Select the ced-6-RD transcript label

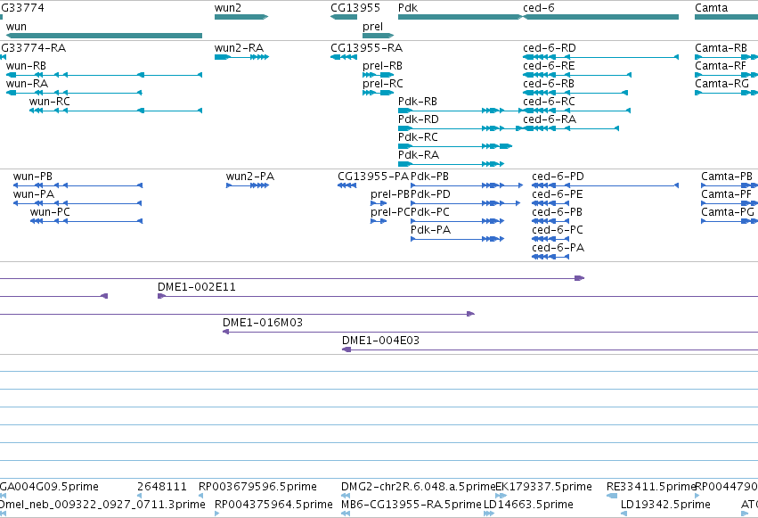click(550, 48)
